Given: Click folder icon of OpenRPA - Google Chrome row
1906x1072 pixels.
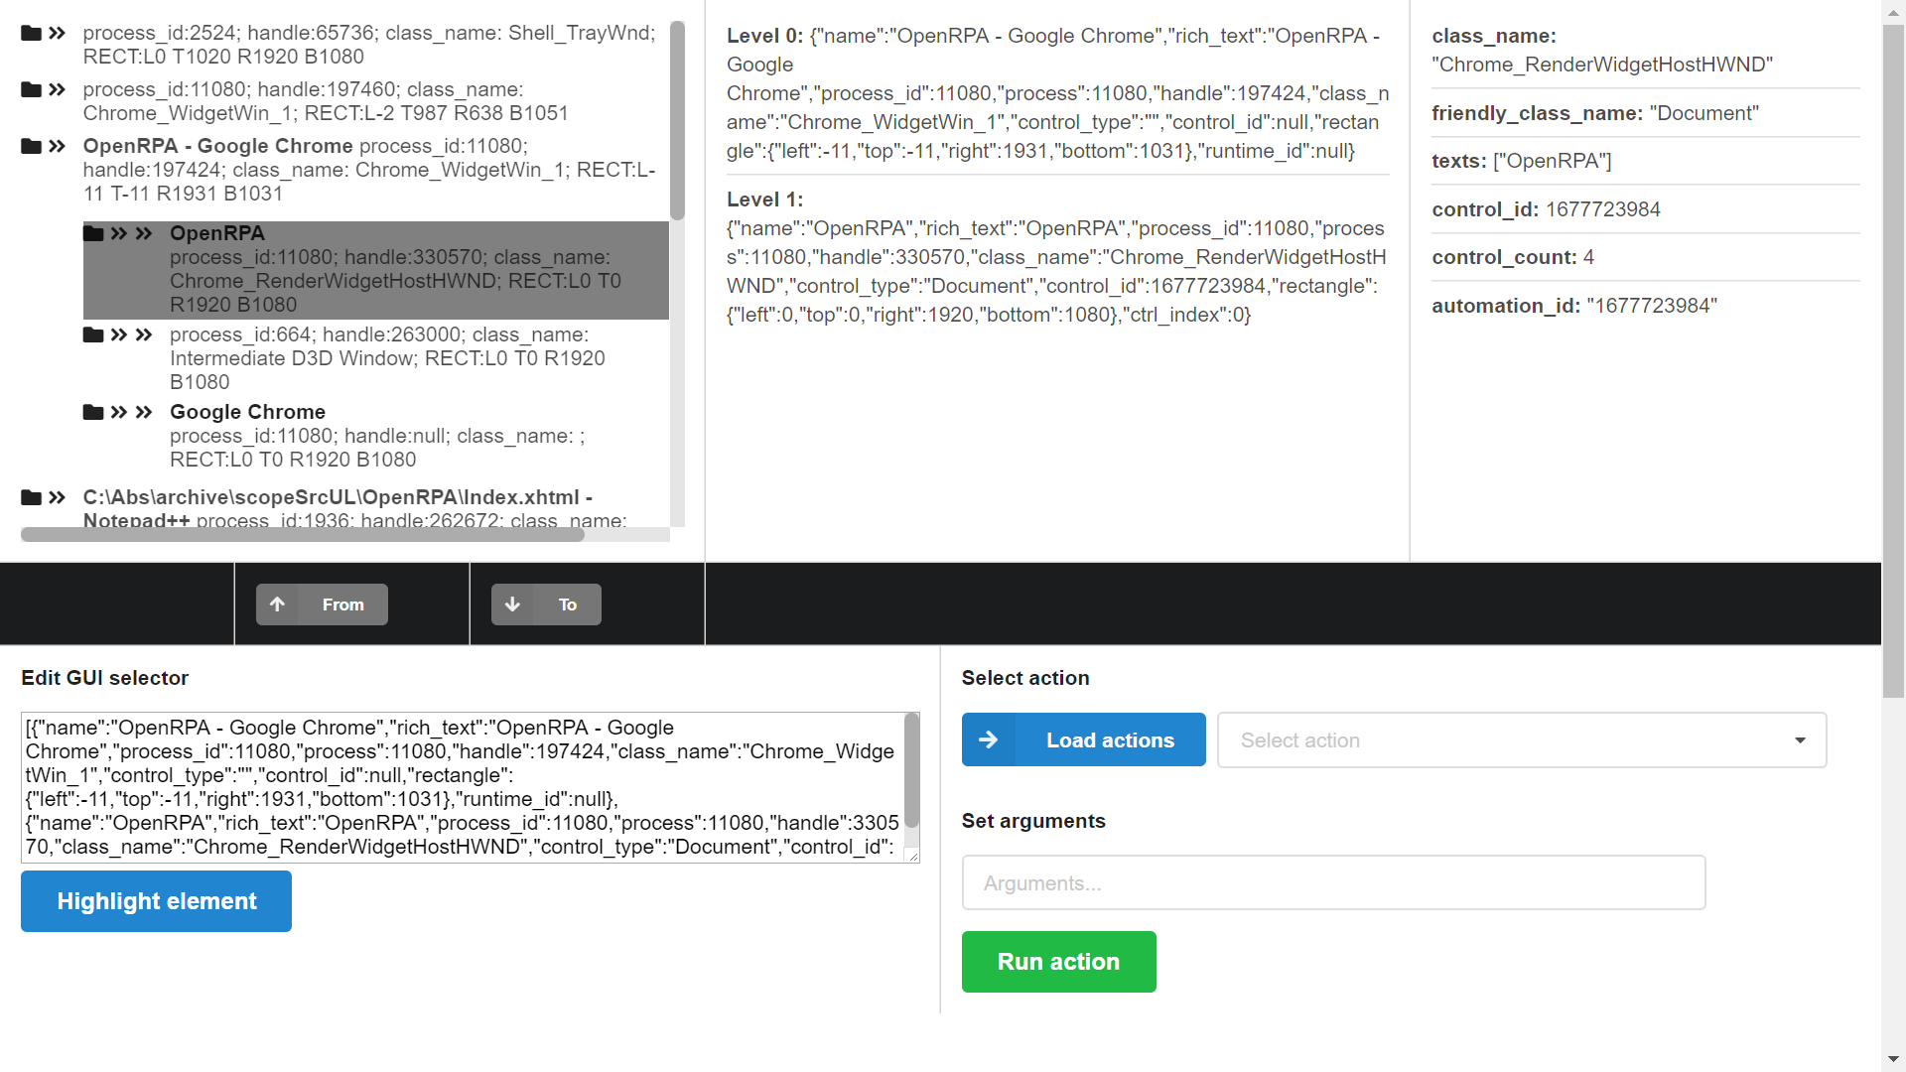Looking at the screenshot, I should 31,146.
